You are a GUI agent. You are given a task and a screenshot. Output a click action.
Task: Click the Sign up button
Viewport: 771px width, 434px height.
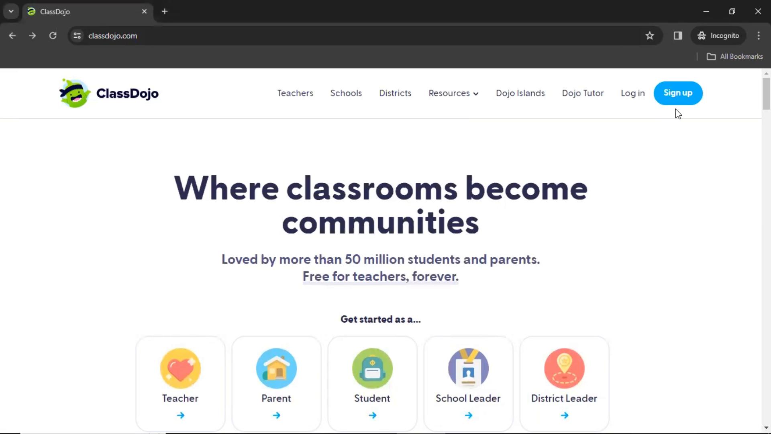click(x=678, y=93)
